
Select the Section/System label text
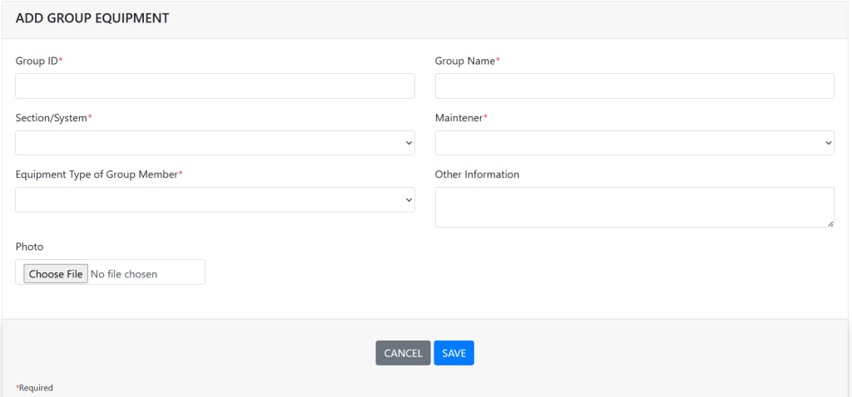point(52,118)
